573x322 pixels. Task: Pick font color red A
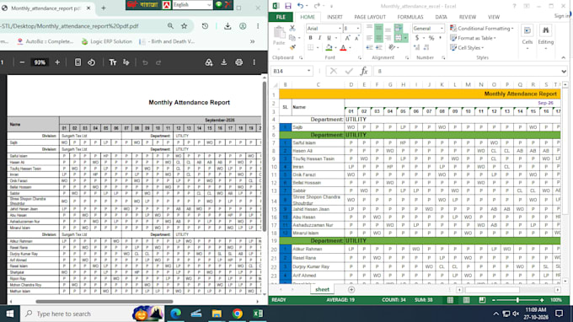[x=343, y=47]
